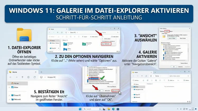
Task: Add a new tab in the Dieser PC explorer window
Action: [70, 29]
